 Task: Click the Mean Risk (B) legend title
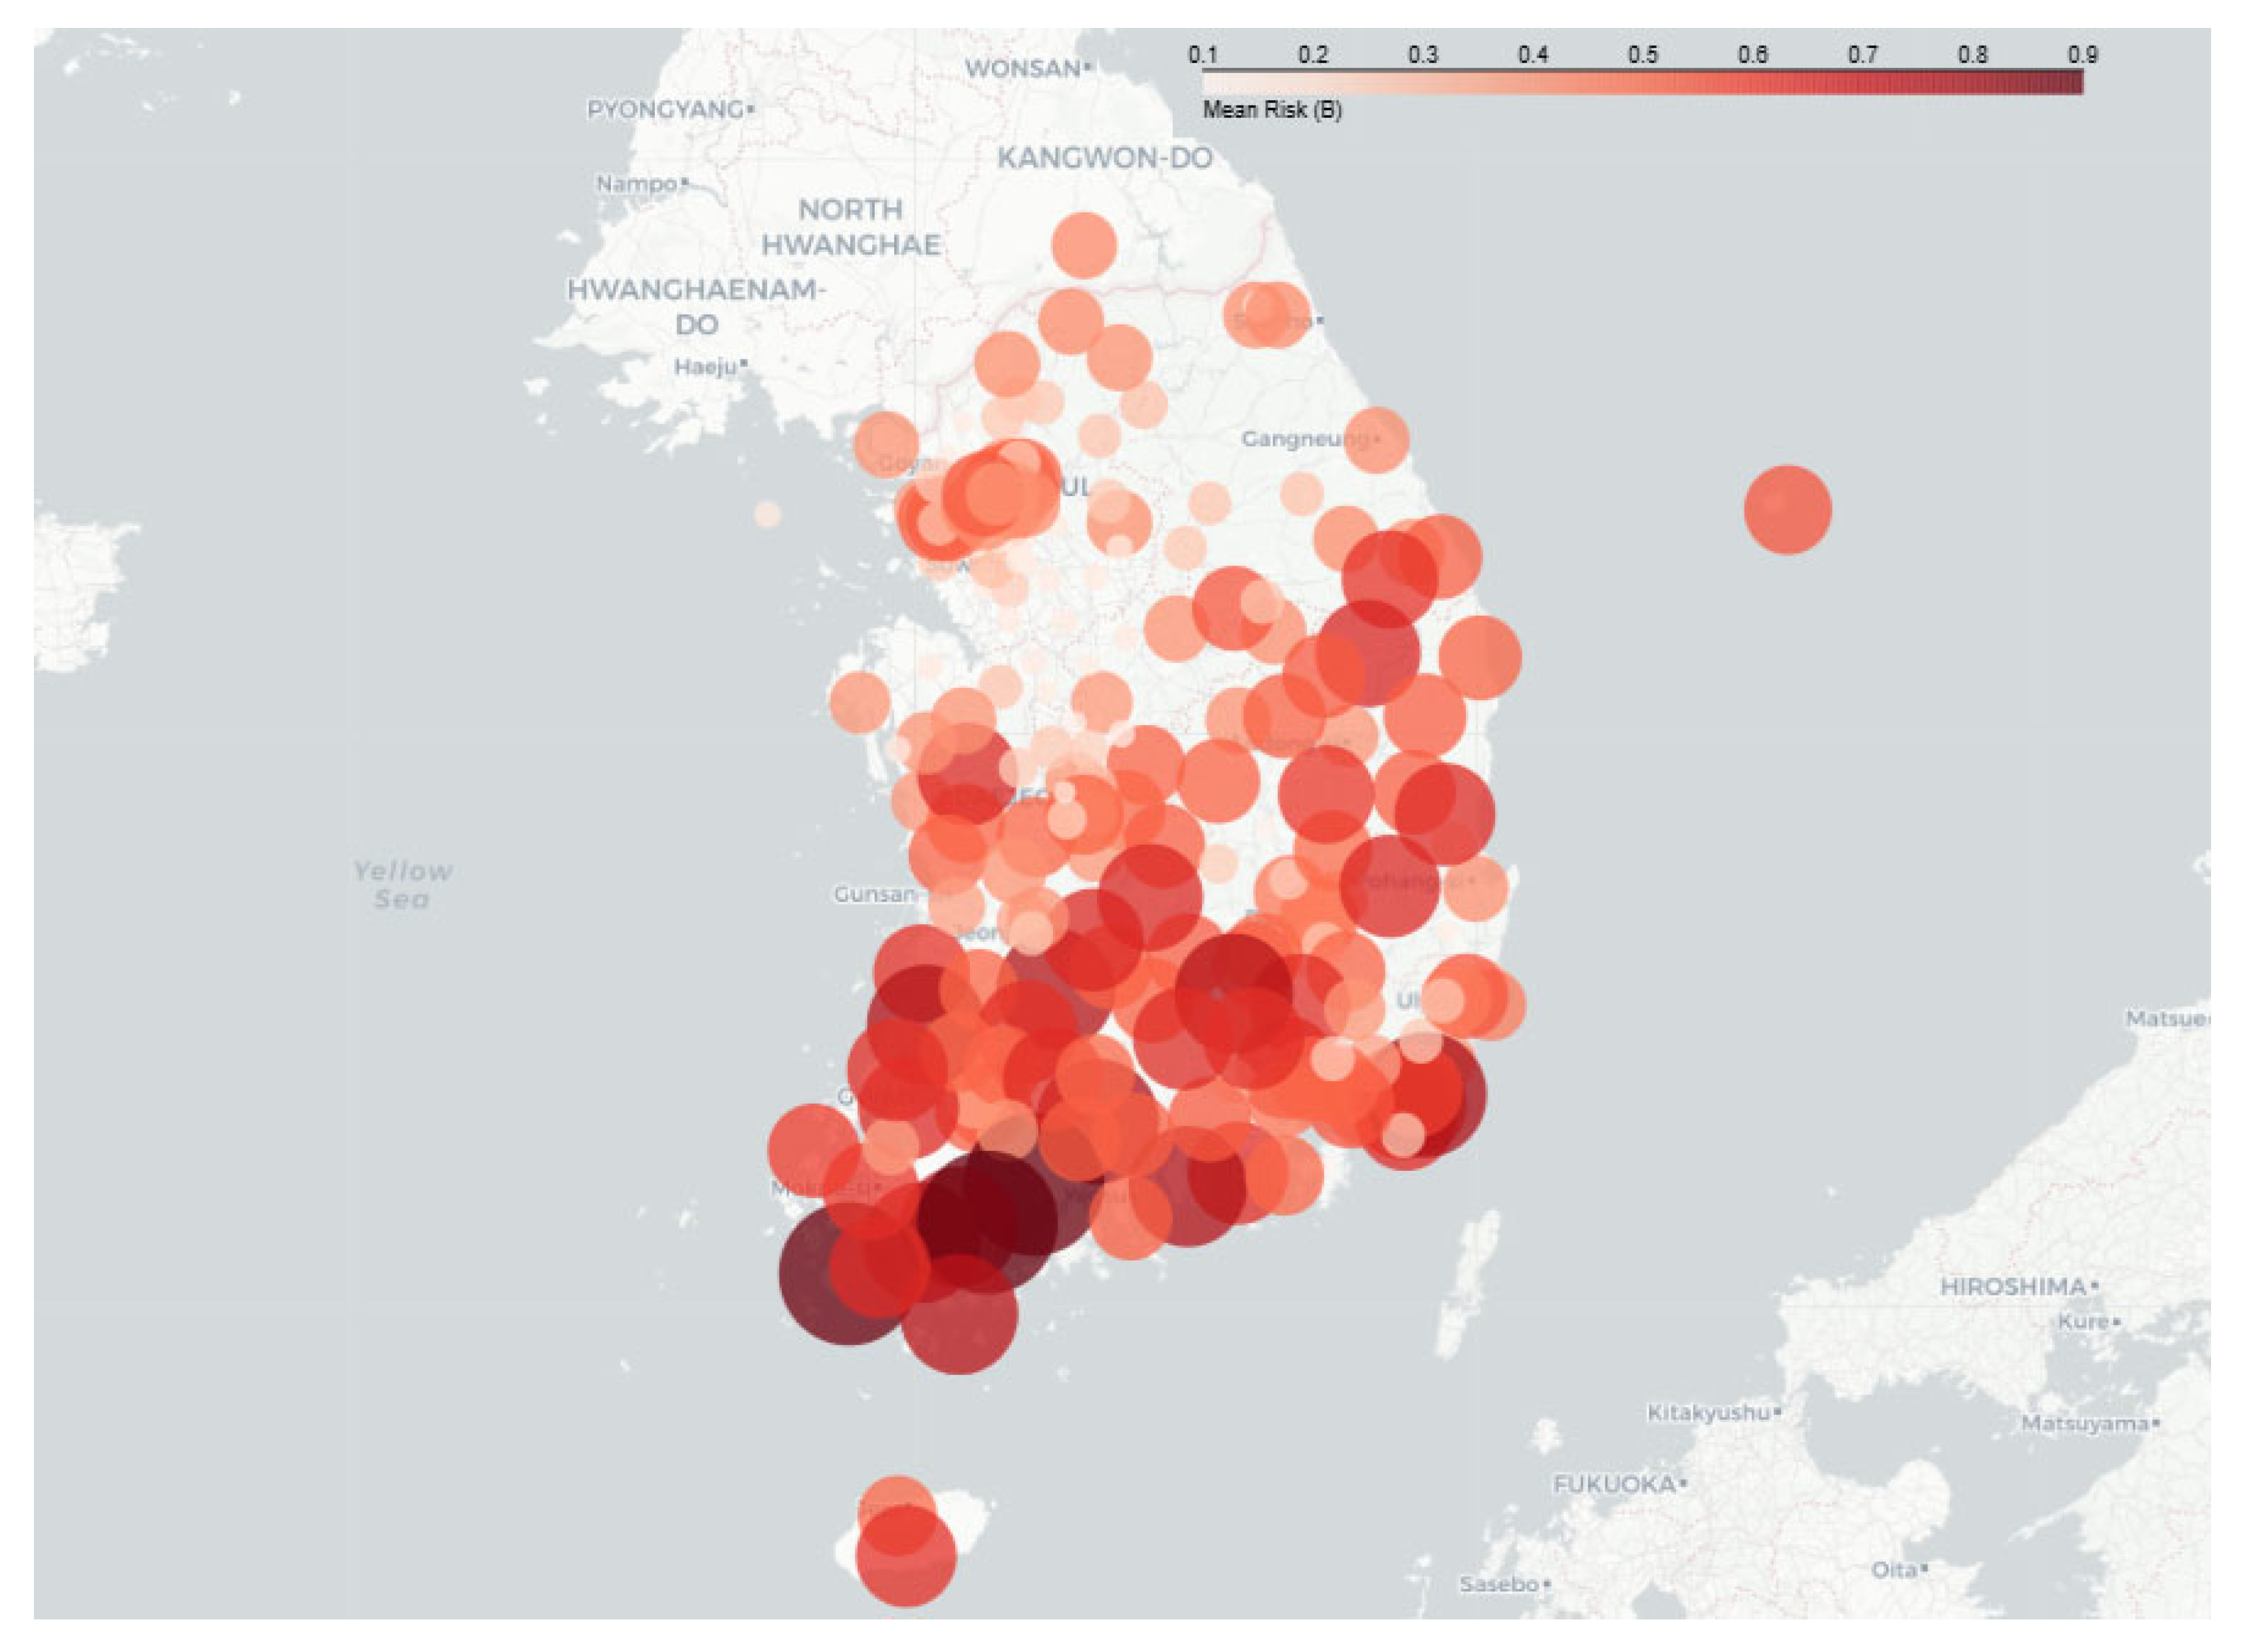point(1272,110)
